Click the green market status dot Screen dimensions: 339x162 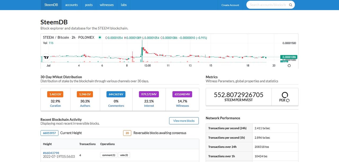(100, 38)
